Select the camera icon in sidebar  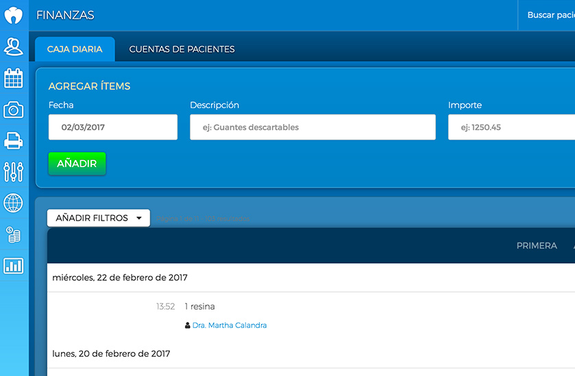14,110
